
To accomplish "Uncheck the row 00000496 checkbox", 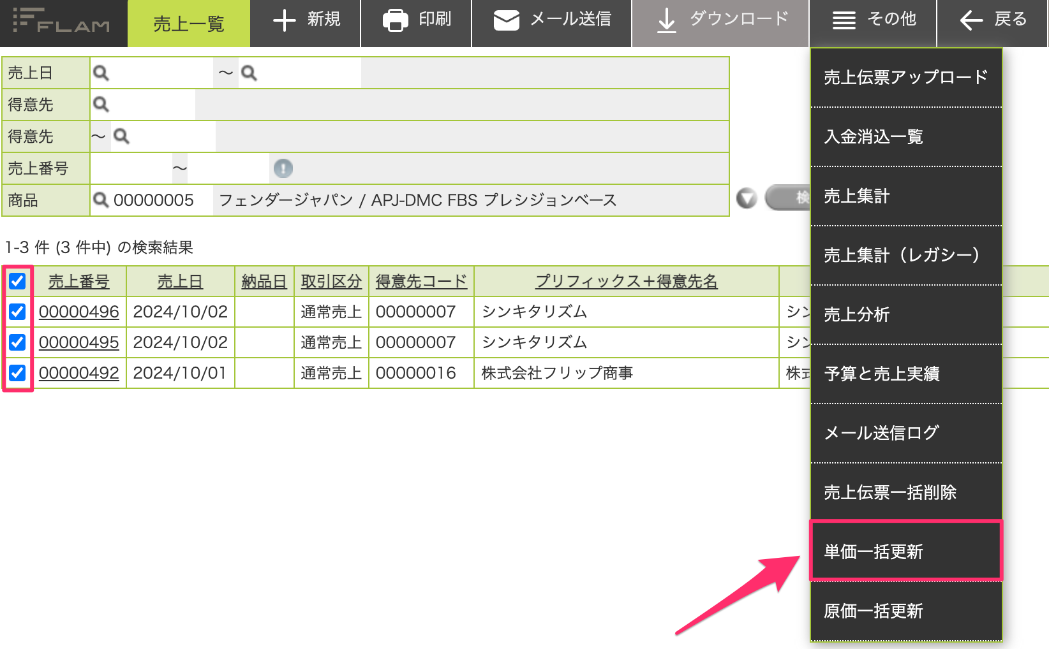I will 17,312.
